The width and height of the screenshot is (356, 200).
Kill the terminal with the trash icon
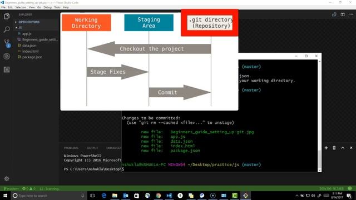point(334,148)
